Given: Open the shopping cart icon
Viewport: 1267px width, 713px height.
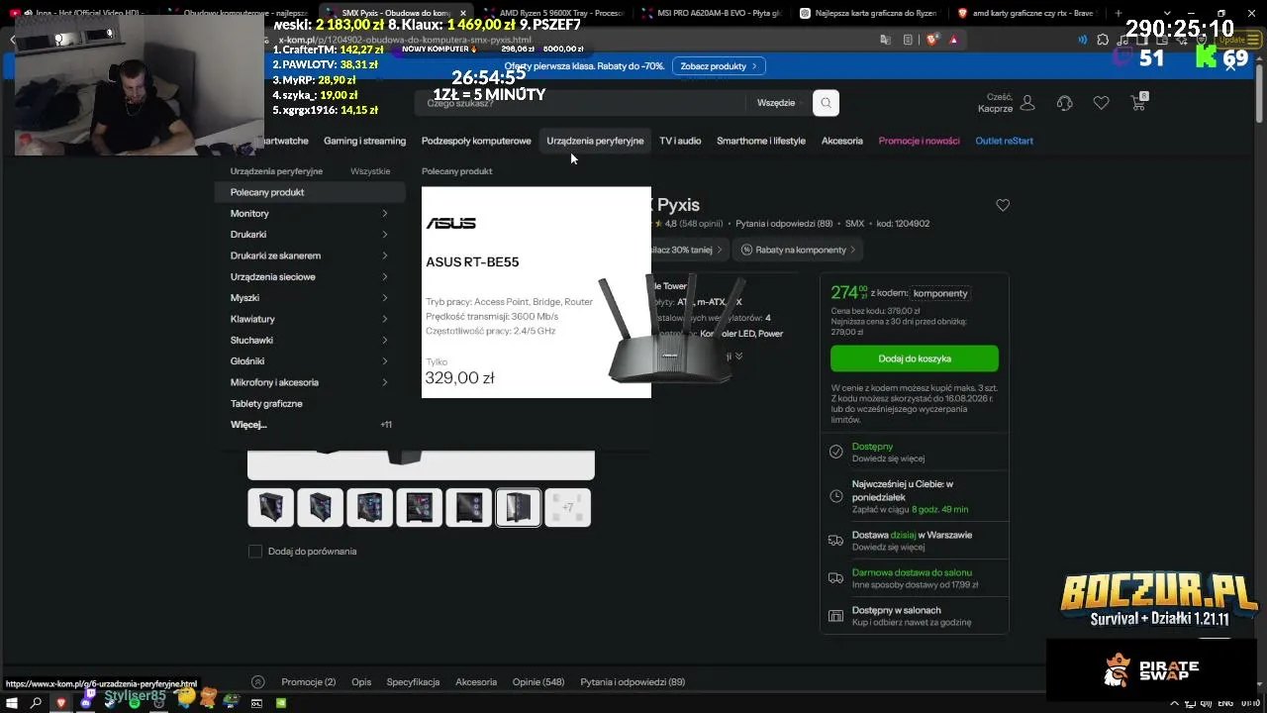Looking at the screenshot, I should 1138,103.
